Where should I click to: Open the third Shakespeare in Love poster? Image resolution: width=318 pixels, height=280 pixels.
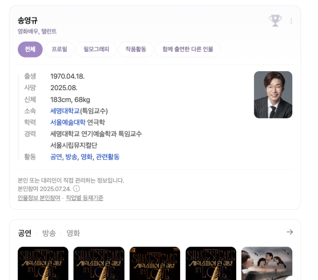pyautogui.click(x=155, y=263)
